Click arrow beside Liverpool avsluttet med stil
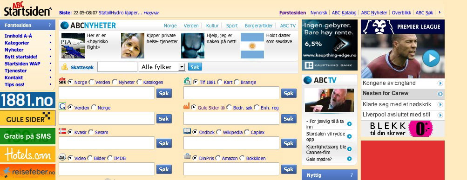Image resolution: width=467 pixels, height=180 pixels. click(x=440, y=115)
